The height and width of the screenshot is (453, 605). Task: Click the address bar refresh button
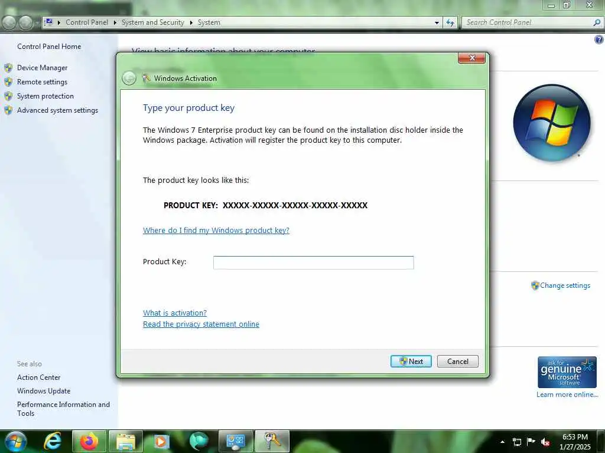coord(450,23)
